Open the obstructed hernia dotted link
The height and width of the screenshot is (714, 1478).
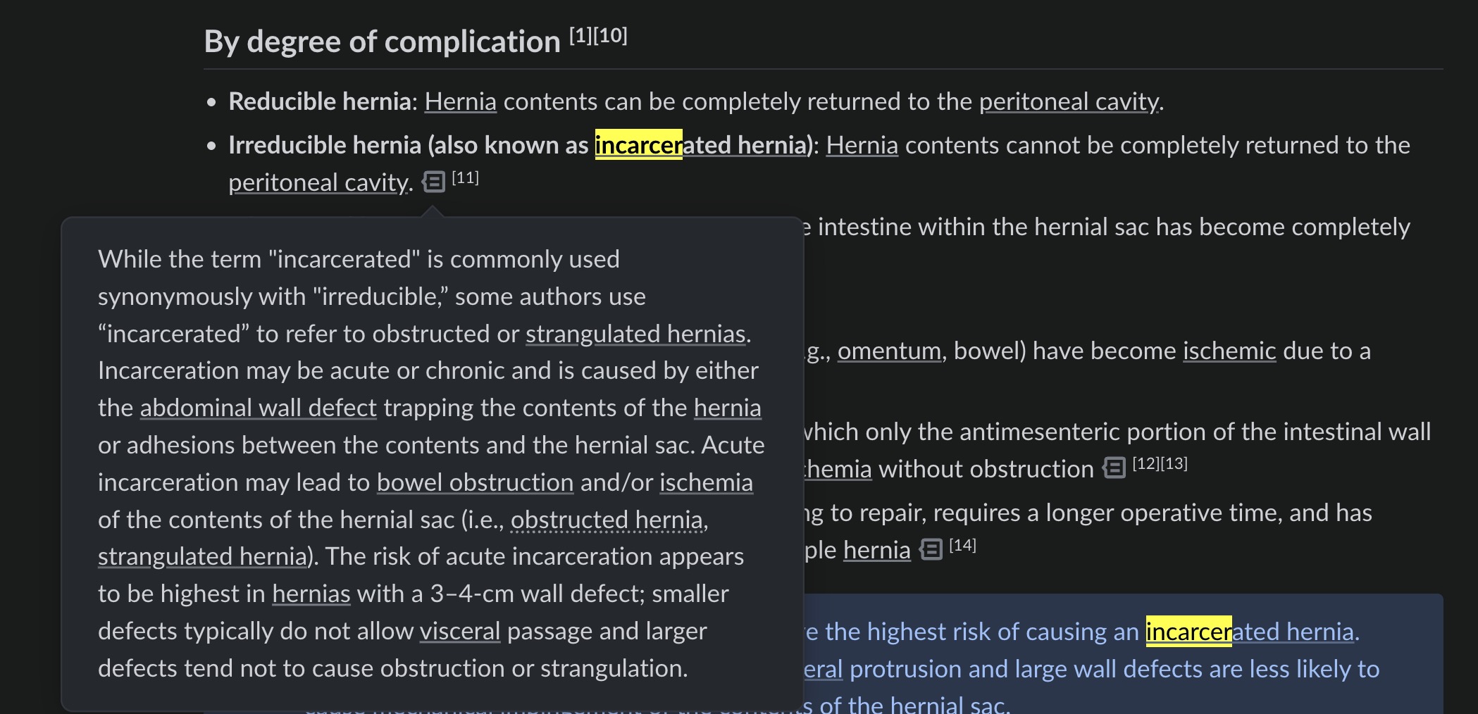[x=607, y=520]
